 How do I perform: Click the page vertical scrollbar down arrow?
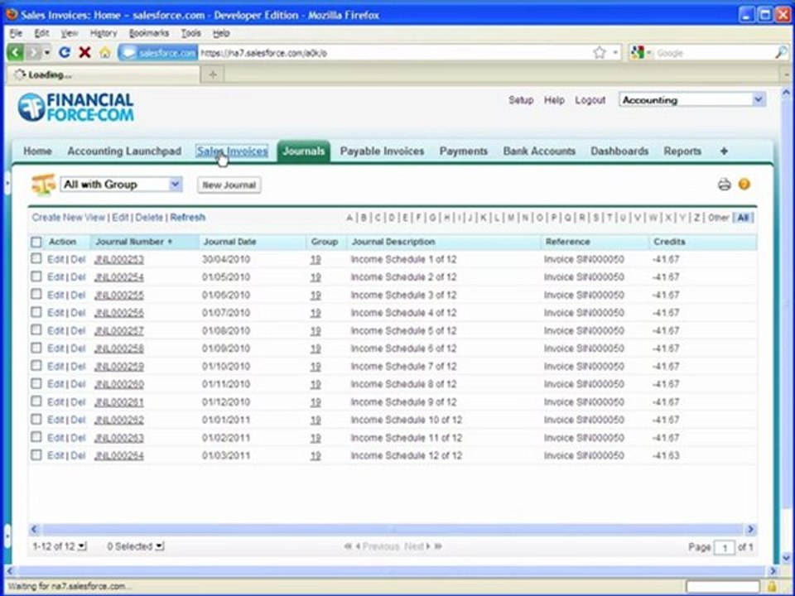pos(786,557)
